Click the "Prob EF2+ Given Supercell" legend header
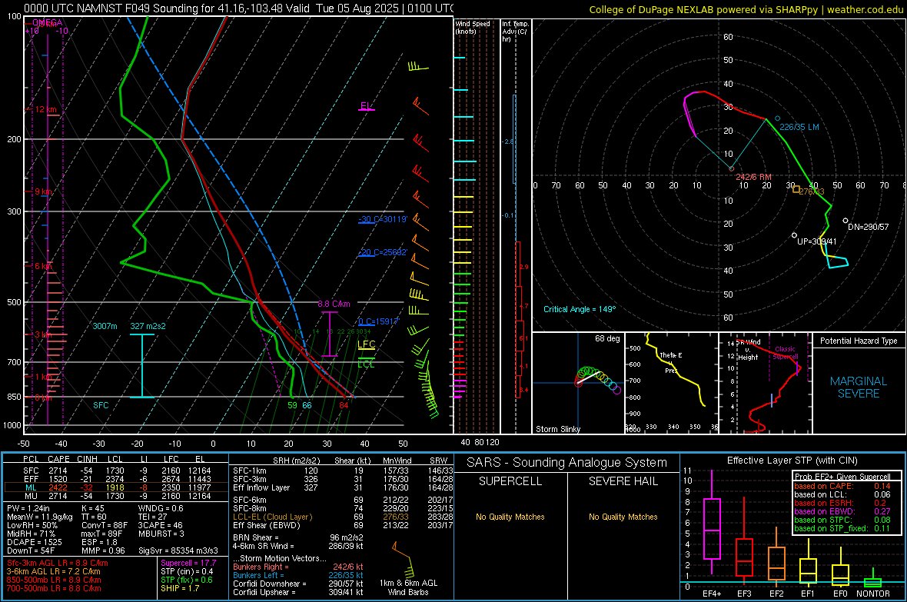 click(842, 477)
